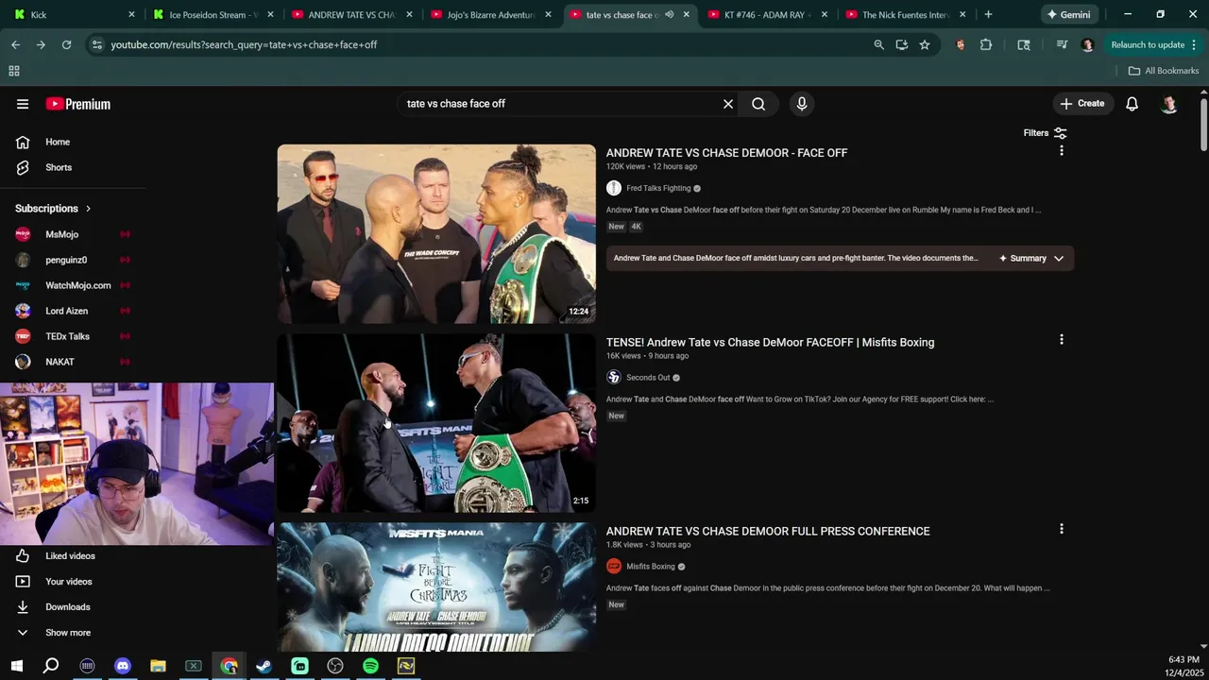Switch to Jojo's Bizarre Adventure tab
The width and height of the screenshot is (1209, 680).
[490, 14]
